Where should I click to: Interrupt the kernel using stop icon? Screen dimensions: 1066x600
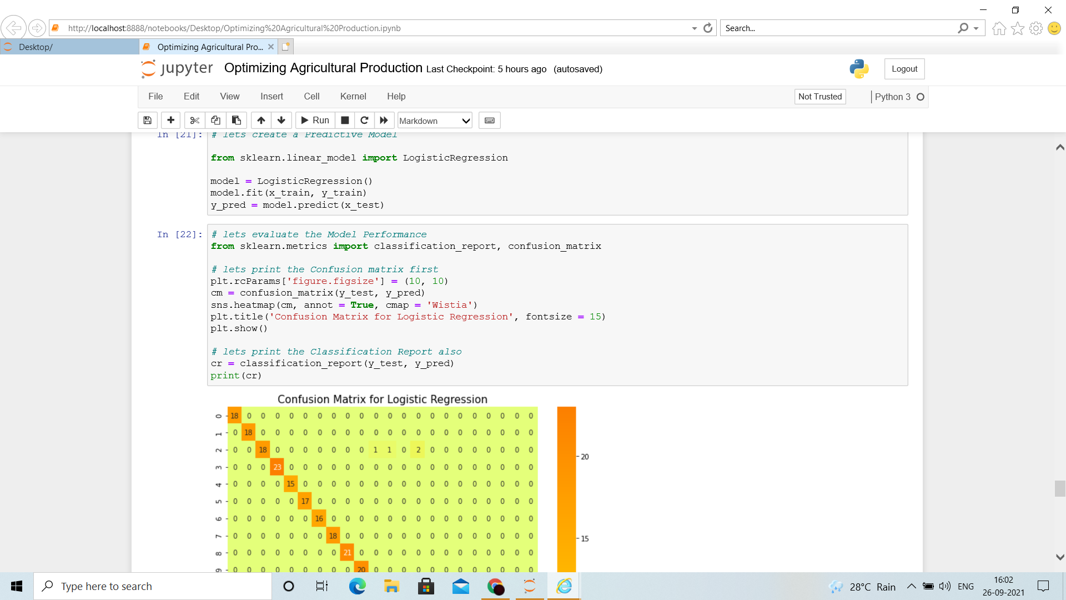345,120
